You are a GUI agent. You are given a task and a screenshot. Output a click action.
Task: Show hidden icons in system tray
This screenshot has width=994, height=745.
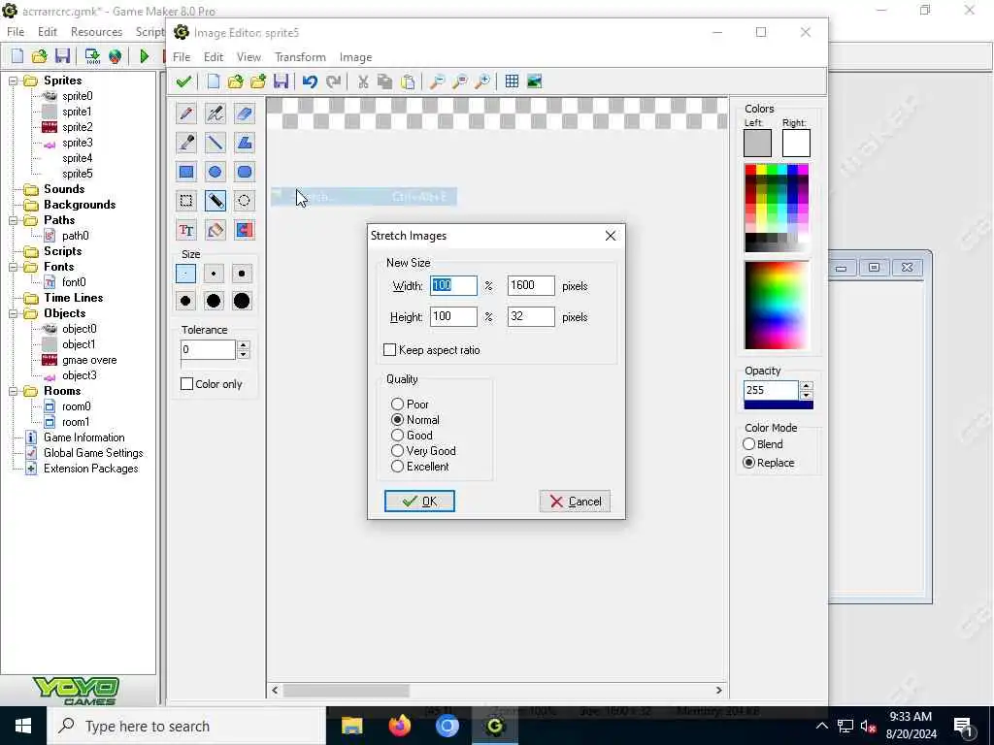(821, 726)
